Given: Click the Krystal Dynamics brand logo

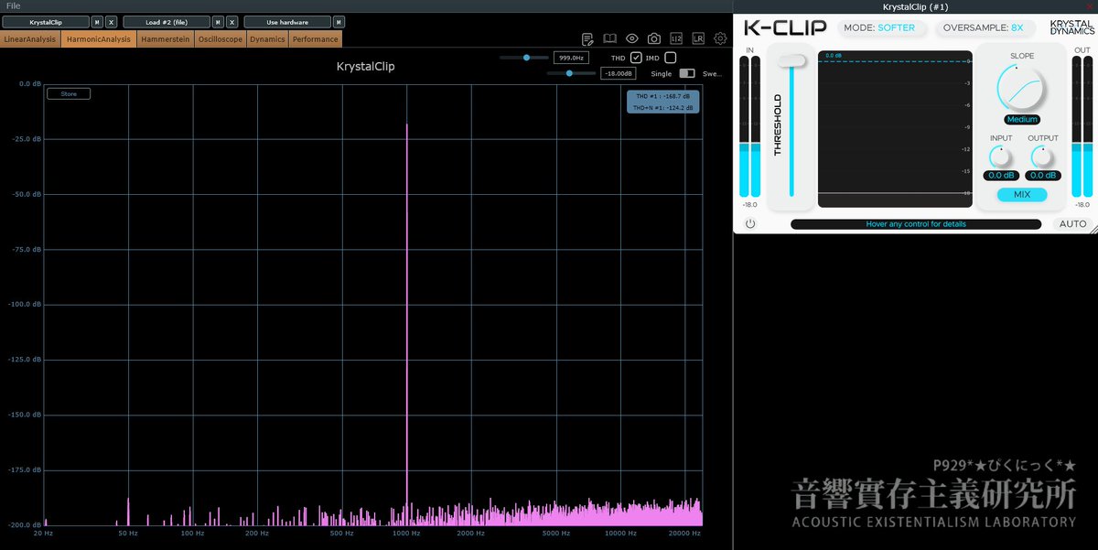Looking at the screenshot, I should click(x=1071, y=27).
